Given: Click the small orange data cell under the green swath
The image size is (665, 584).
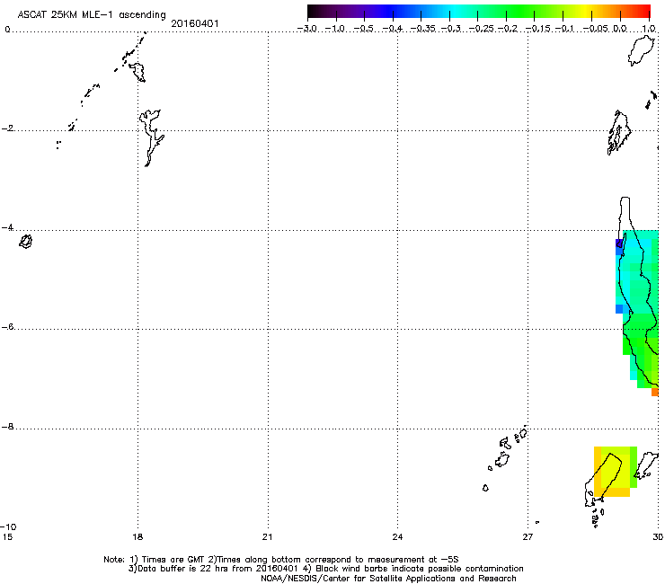Looking at the screenshot, I should (x=655, y=393).
